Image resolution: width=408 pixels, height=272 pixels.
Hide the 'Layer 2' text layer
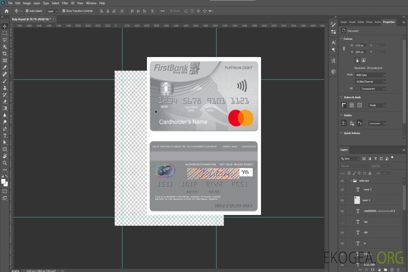[x=342, y=190]
